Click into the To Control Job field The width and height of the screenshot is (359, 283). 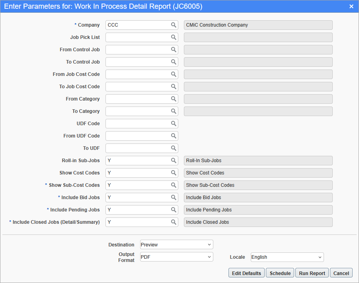pyautogui.click(x=138, y=62)
